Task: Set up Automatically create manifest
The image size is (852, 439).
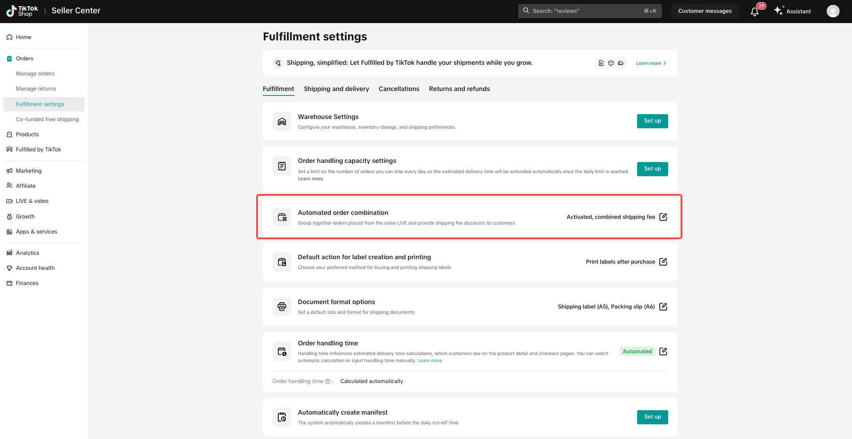Action: pos(652,417)
